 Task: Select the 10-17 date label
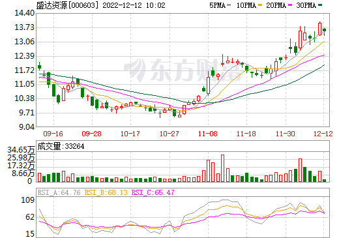(x=130, y=134)
